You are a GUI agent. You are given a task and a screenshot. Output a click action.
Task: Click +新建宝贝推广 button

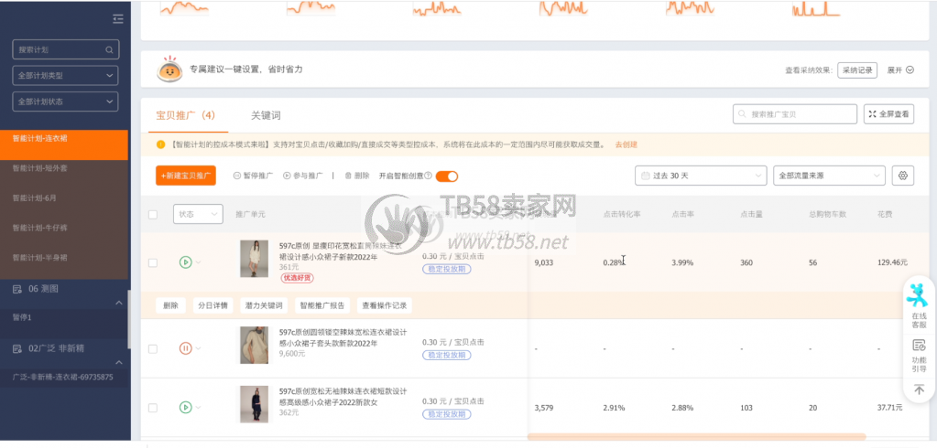pos(186,176)
